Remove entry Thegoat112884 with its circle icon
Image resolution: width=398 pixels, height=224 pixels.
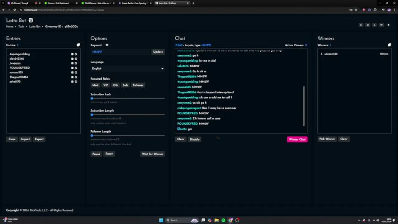(x=76, y=77)
